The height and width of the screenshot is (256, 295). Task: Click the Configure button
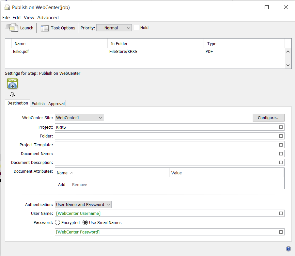coord(268,118)
